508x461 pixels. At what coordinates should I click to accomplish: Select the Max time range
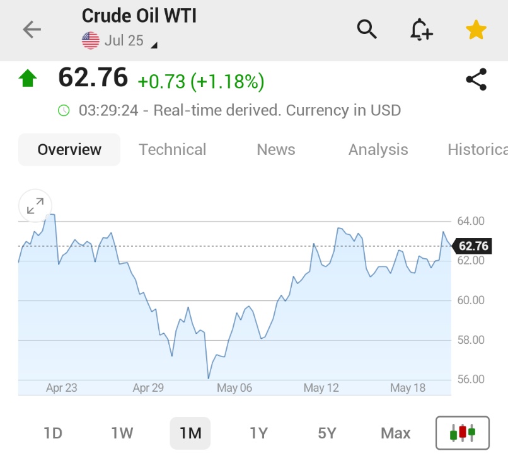point(396,433)
